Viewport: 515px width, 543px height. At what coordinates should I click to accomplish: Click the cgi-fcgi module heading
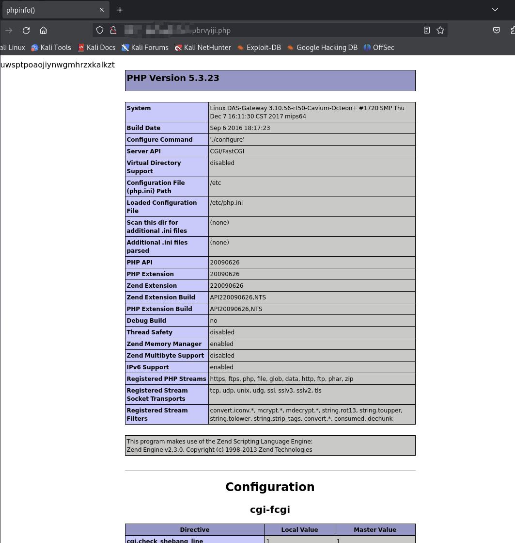[x=270, y=510]
